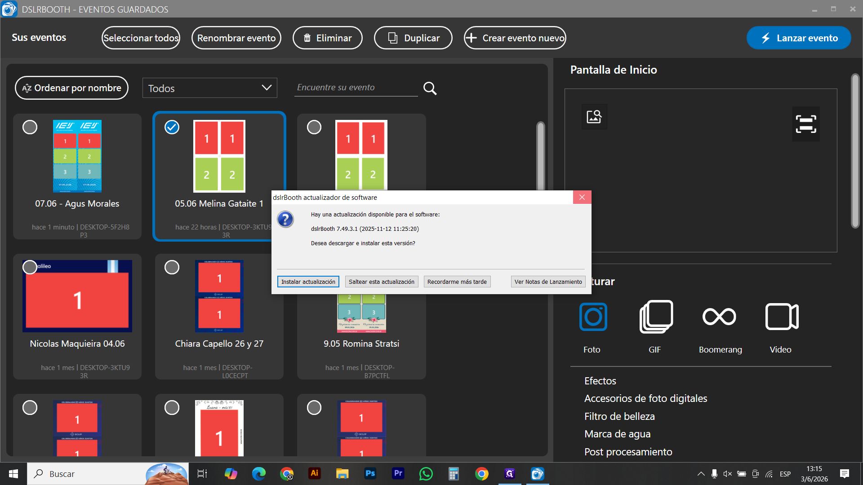Open WhatsApp from taskbar
863x485 pixels.
[x=426, y=474]
